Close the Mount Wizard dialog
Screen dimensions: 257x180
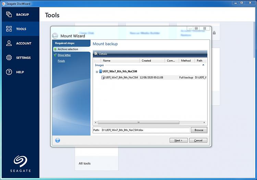click(205, 28)
